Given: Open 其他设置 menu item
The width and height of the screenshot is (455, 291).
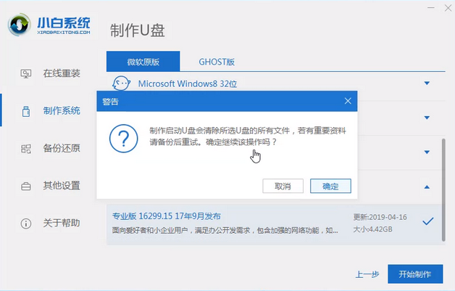Looking at the screenshot, I should tap(62, 186).
